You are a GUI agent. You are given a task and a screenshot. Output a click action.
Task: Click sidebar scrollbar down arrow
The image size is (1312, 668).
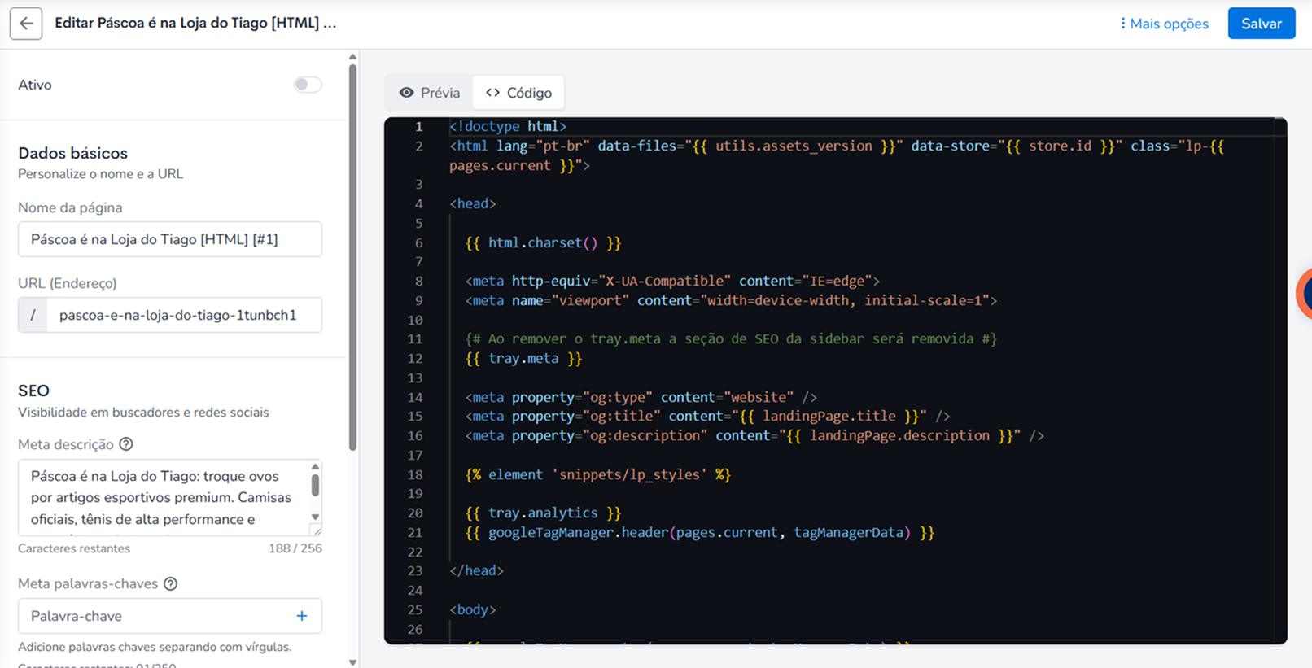(352, 662)
